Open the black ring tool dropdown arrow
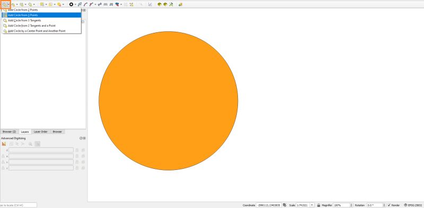424x208 pixels. click(75, 4)
